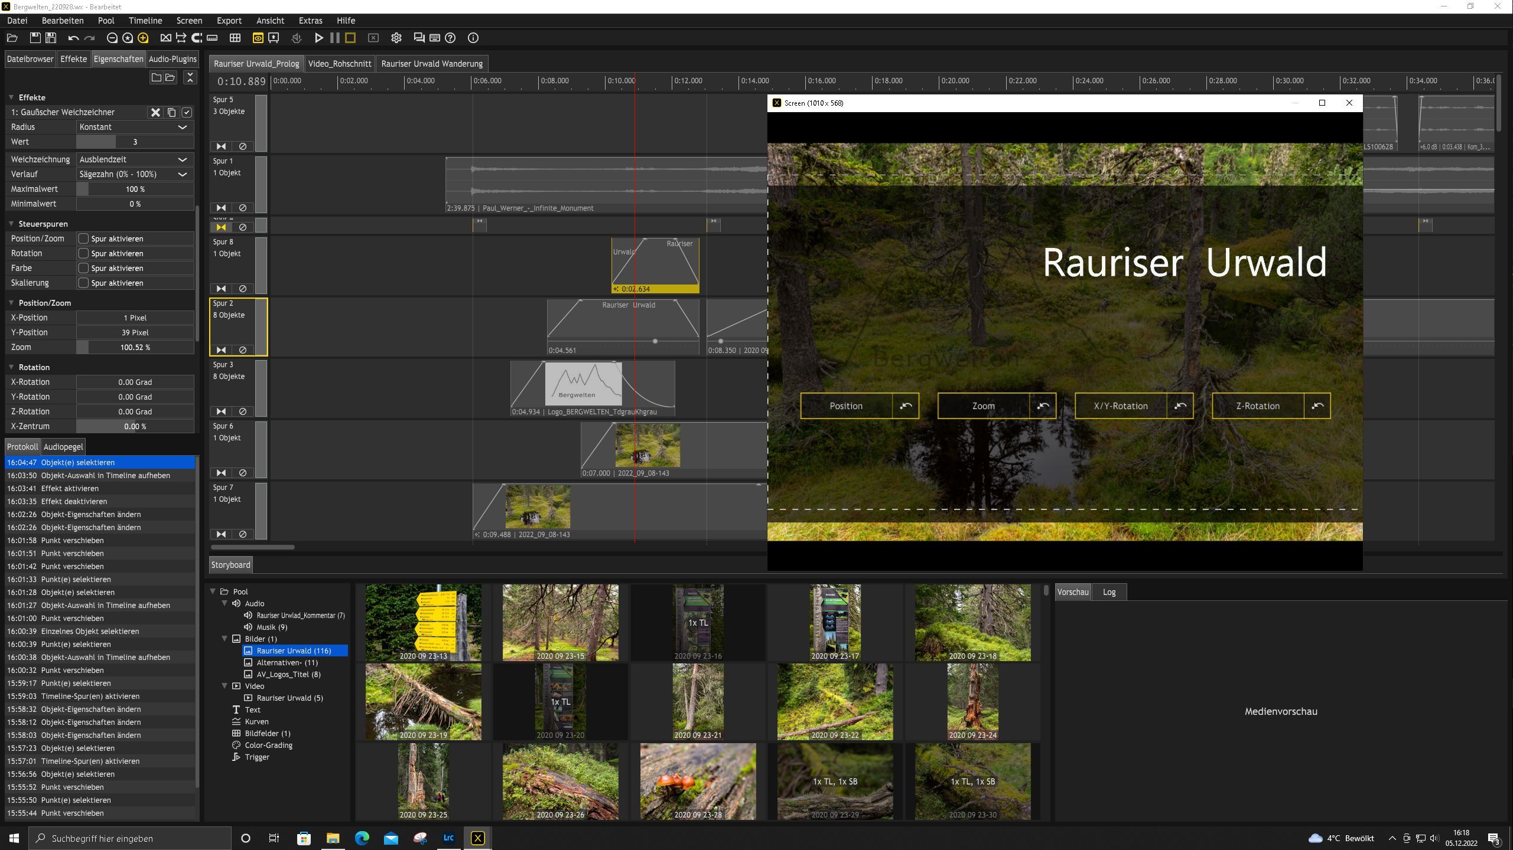The height and width of the screenshot is (850, 1513).
Task: Copy the Gaußscher Weichzeichner effect
Action: (172, 112)
